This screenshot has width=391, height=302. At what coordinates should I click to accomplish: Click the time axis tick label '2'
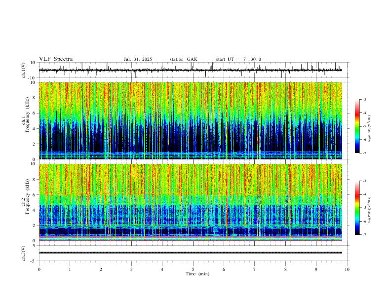[101, 269]
